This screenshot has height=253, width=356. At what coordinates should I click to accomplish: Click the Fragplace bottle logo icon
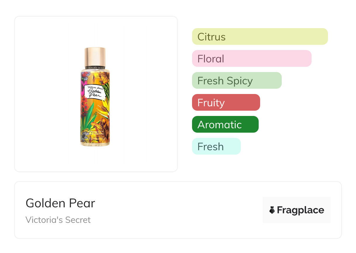(272, 210)
